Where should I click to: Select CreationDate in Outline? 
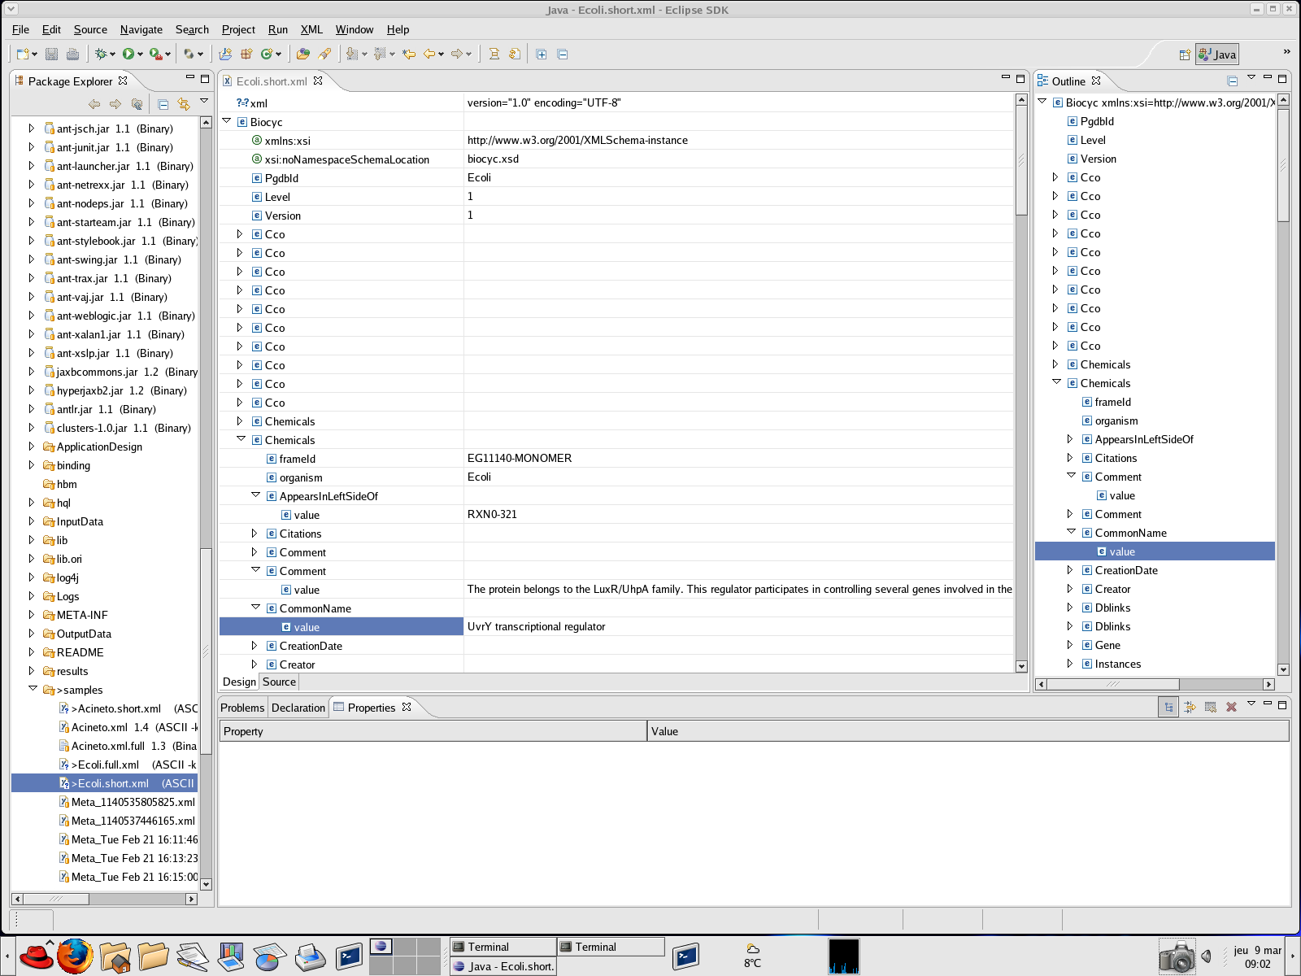pos(1126,570)
